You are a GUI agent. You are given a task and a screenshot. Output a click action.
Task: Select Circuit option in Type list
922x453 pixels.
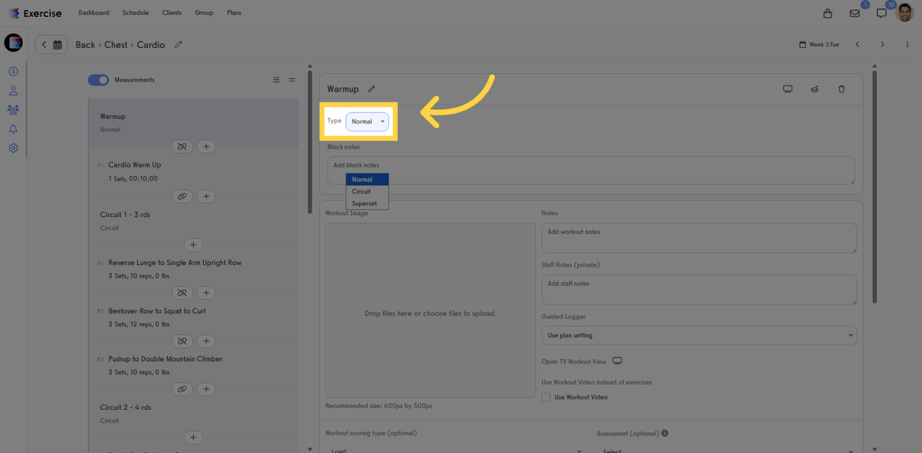click(367, 191)
